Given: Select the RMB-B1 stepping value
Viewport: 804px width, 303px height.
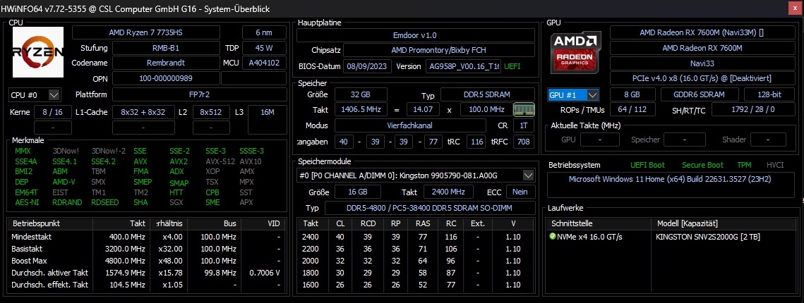Looking at the screenshot, I should pyautogui.click(x=166, y=48).
